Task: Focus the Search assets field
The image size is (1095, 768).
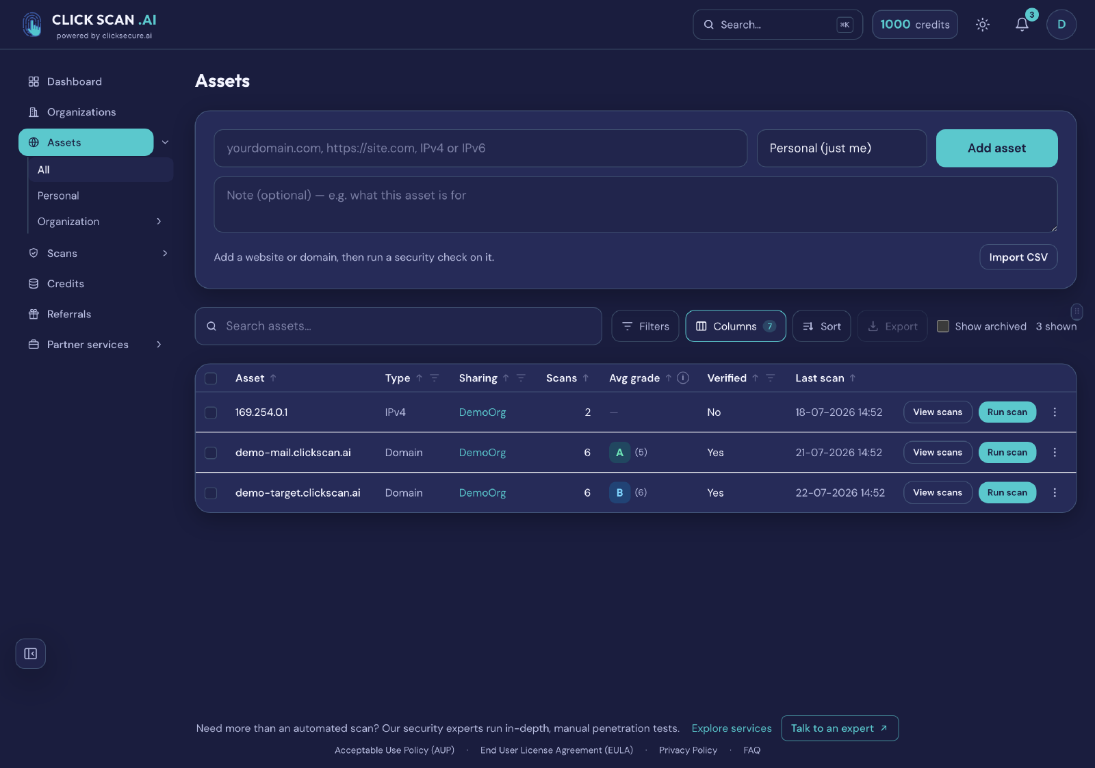Action: (398, 326)
